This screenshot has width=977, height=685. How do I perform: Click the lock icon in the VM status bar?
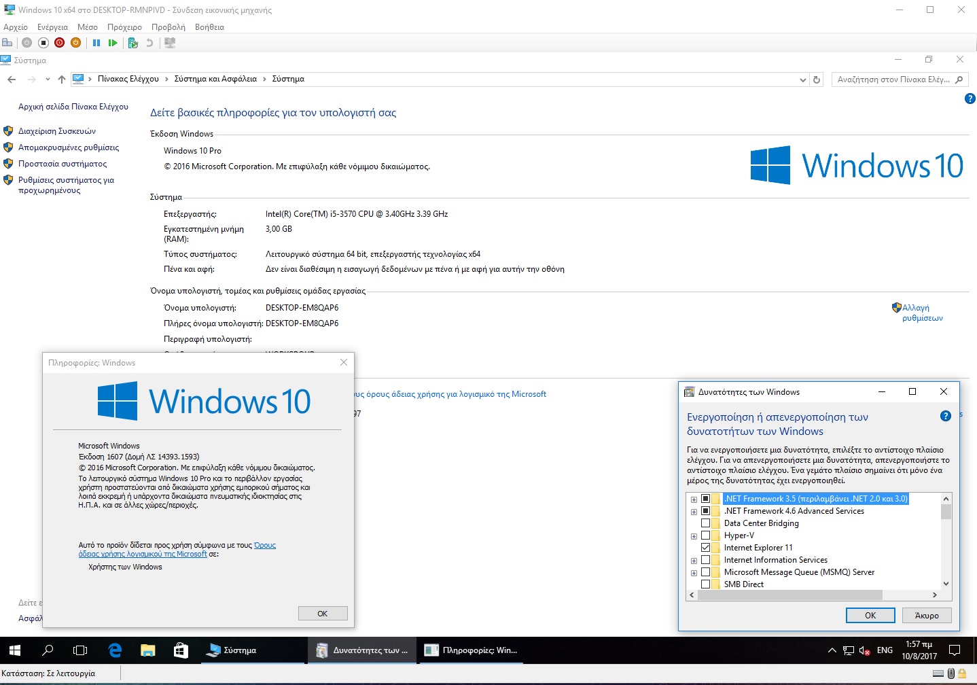click(x=962, y=673)
